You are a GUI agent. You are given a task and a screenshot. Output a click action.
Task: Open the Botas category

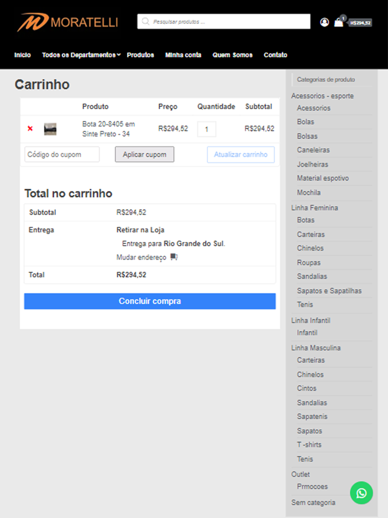pyautogui.click(x=306, y=220)
